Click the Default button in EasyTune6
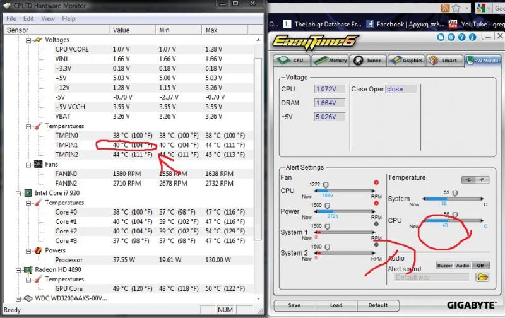 pos(378,305)
